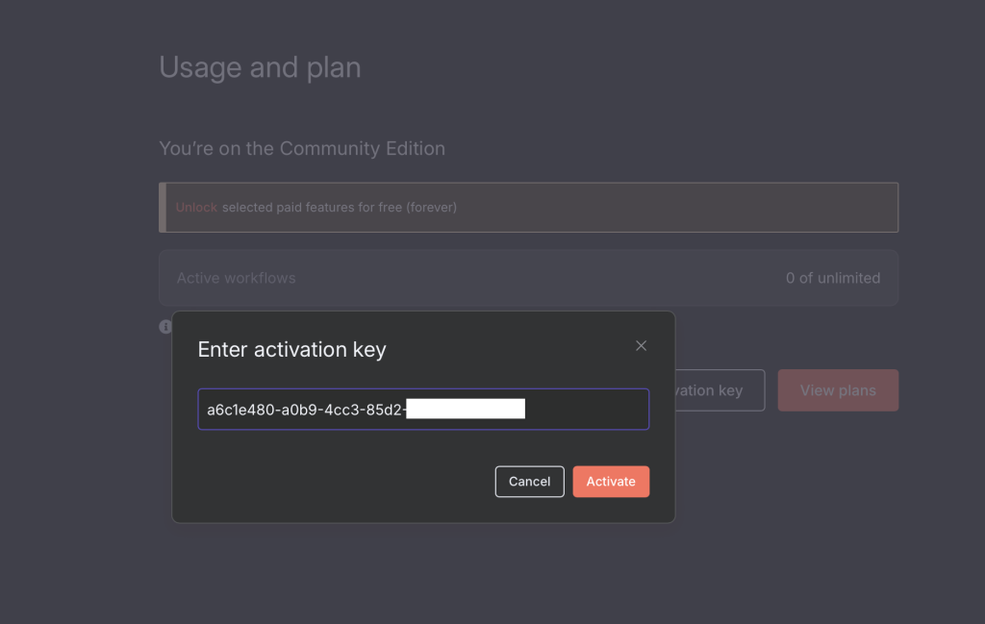Click the 'Usage and plan' heading
This screenshot has width=985, height=624.
(x=260, y=67)
